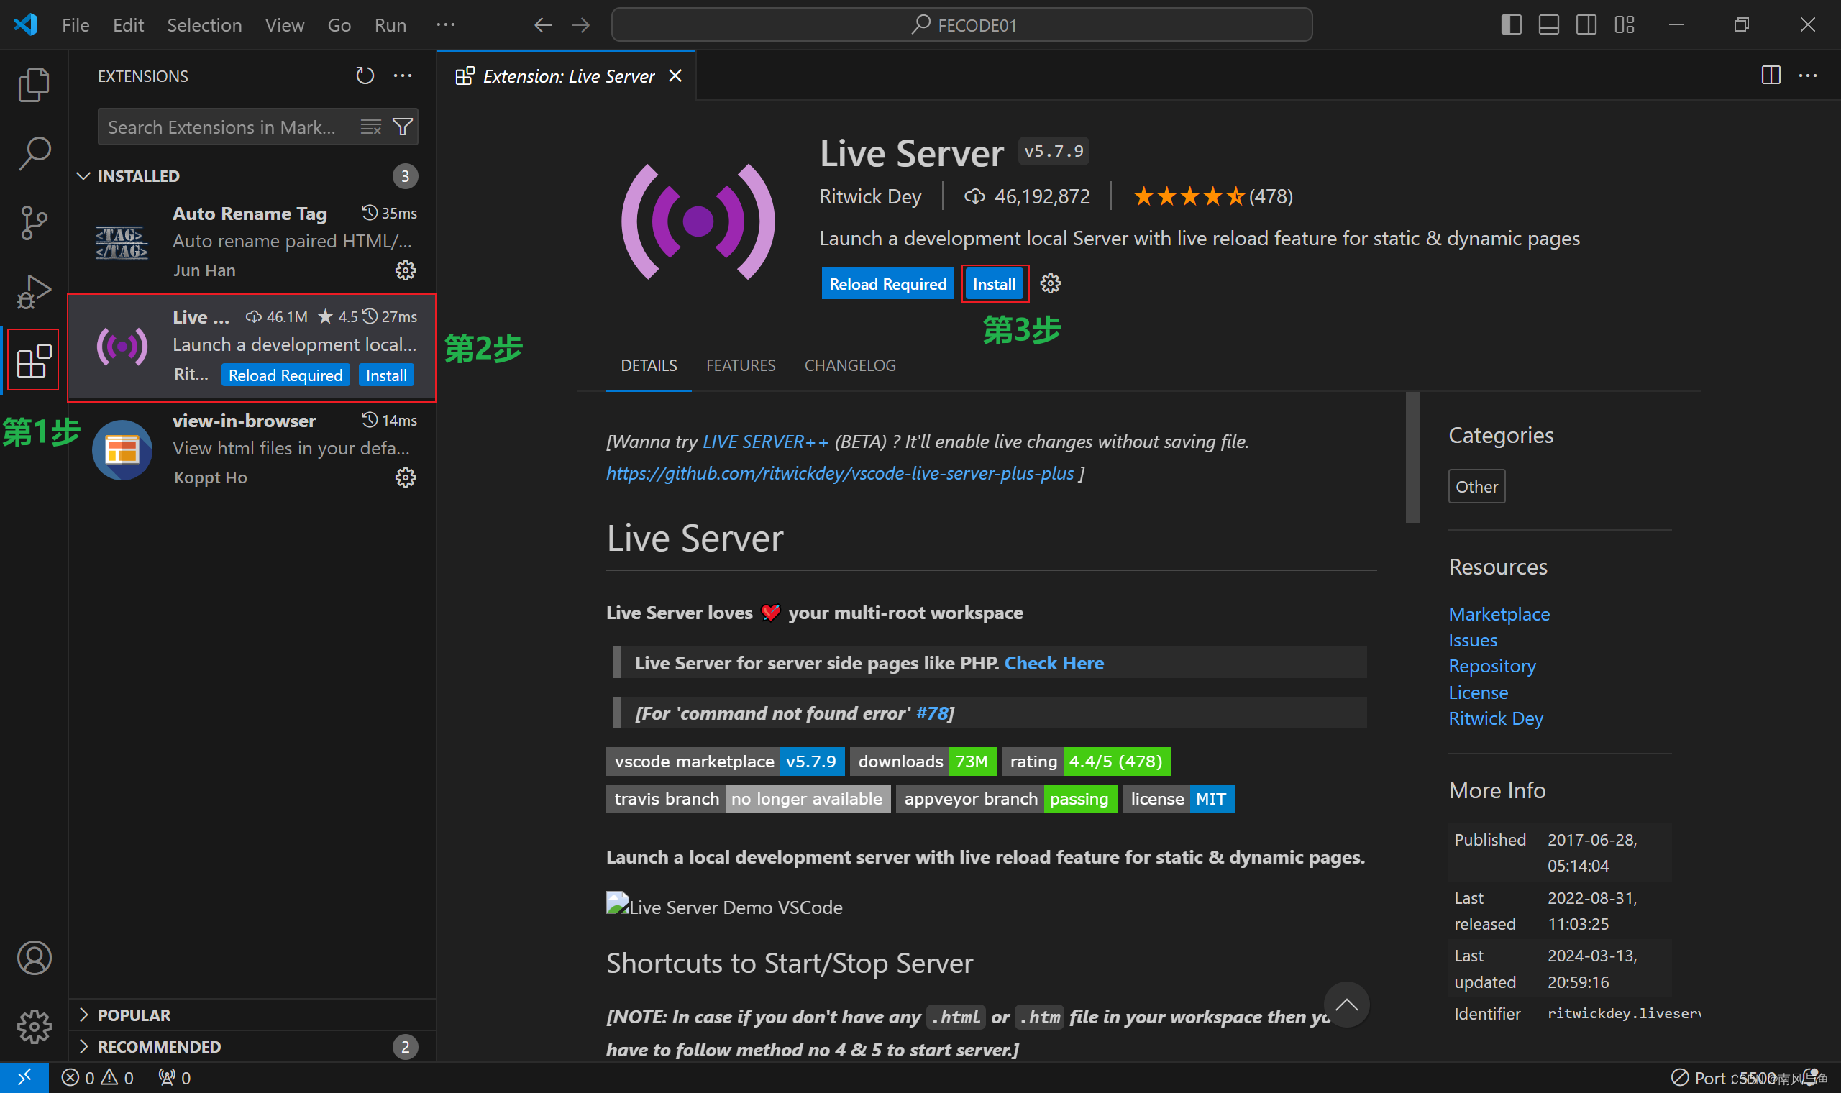Open the Selection menu
The image size is (1841, 1093).
204,25
